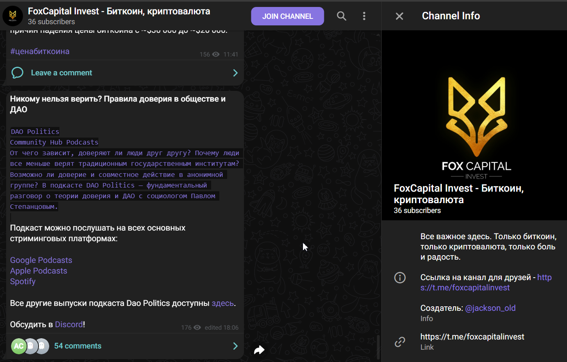Image resolution: width=567 pixels, height=362 pixels.
Task: Click the forward arrow share icon
Action: [x=259, y=350]
